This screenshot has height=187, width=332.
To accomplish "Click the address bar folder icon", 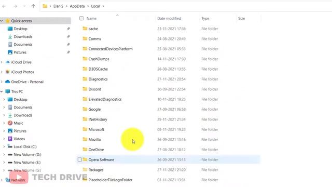I will click(x=45, y=6).
